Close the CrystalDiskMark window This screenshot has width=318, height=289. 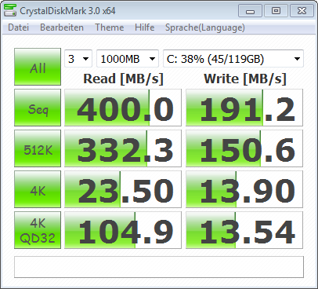point(302,11)
